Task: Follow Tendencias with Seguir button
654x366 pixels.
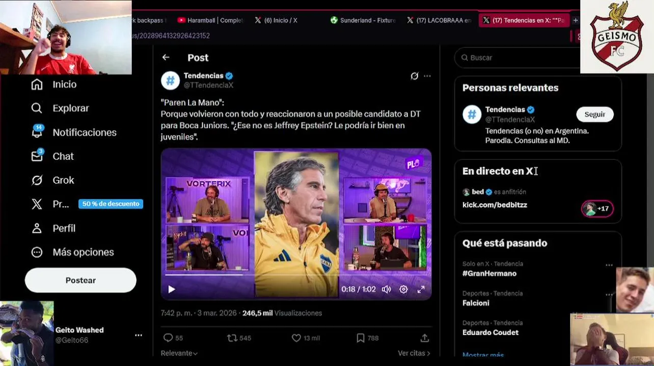Action: click(x=595, y=114)
